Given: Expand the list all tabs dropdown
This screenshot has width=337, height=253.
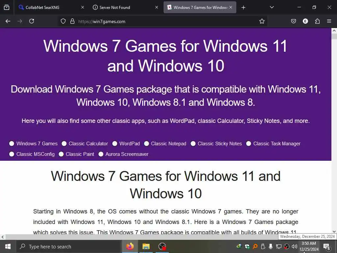Looking at the screenshot, I should click(x=272, y=7).
